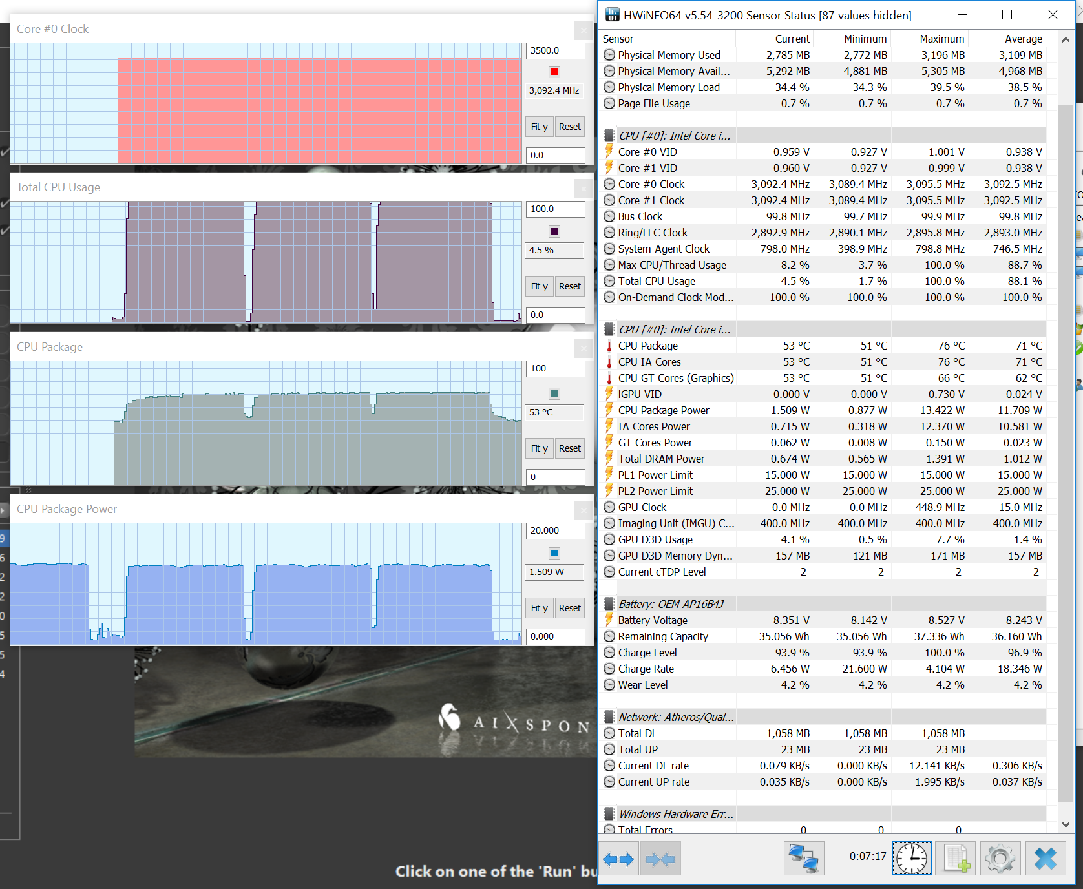1083x889 pixels.
Task: Click Fit y in CPU Package graph
Action: point(539,448)
